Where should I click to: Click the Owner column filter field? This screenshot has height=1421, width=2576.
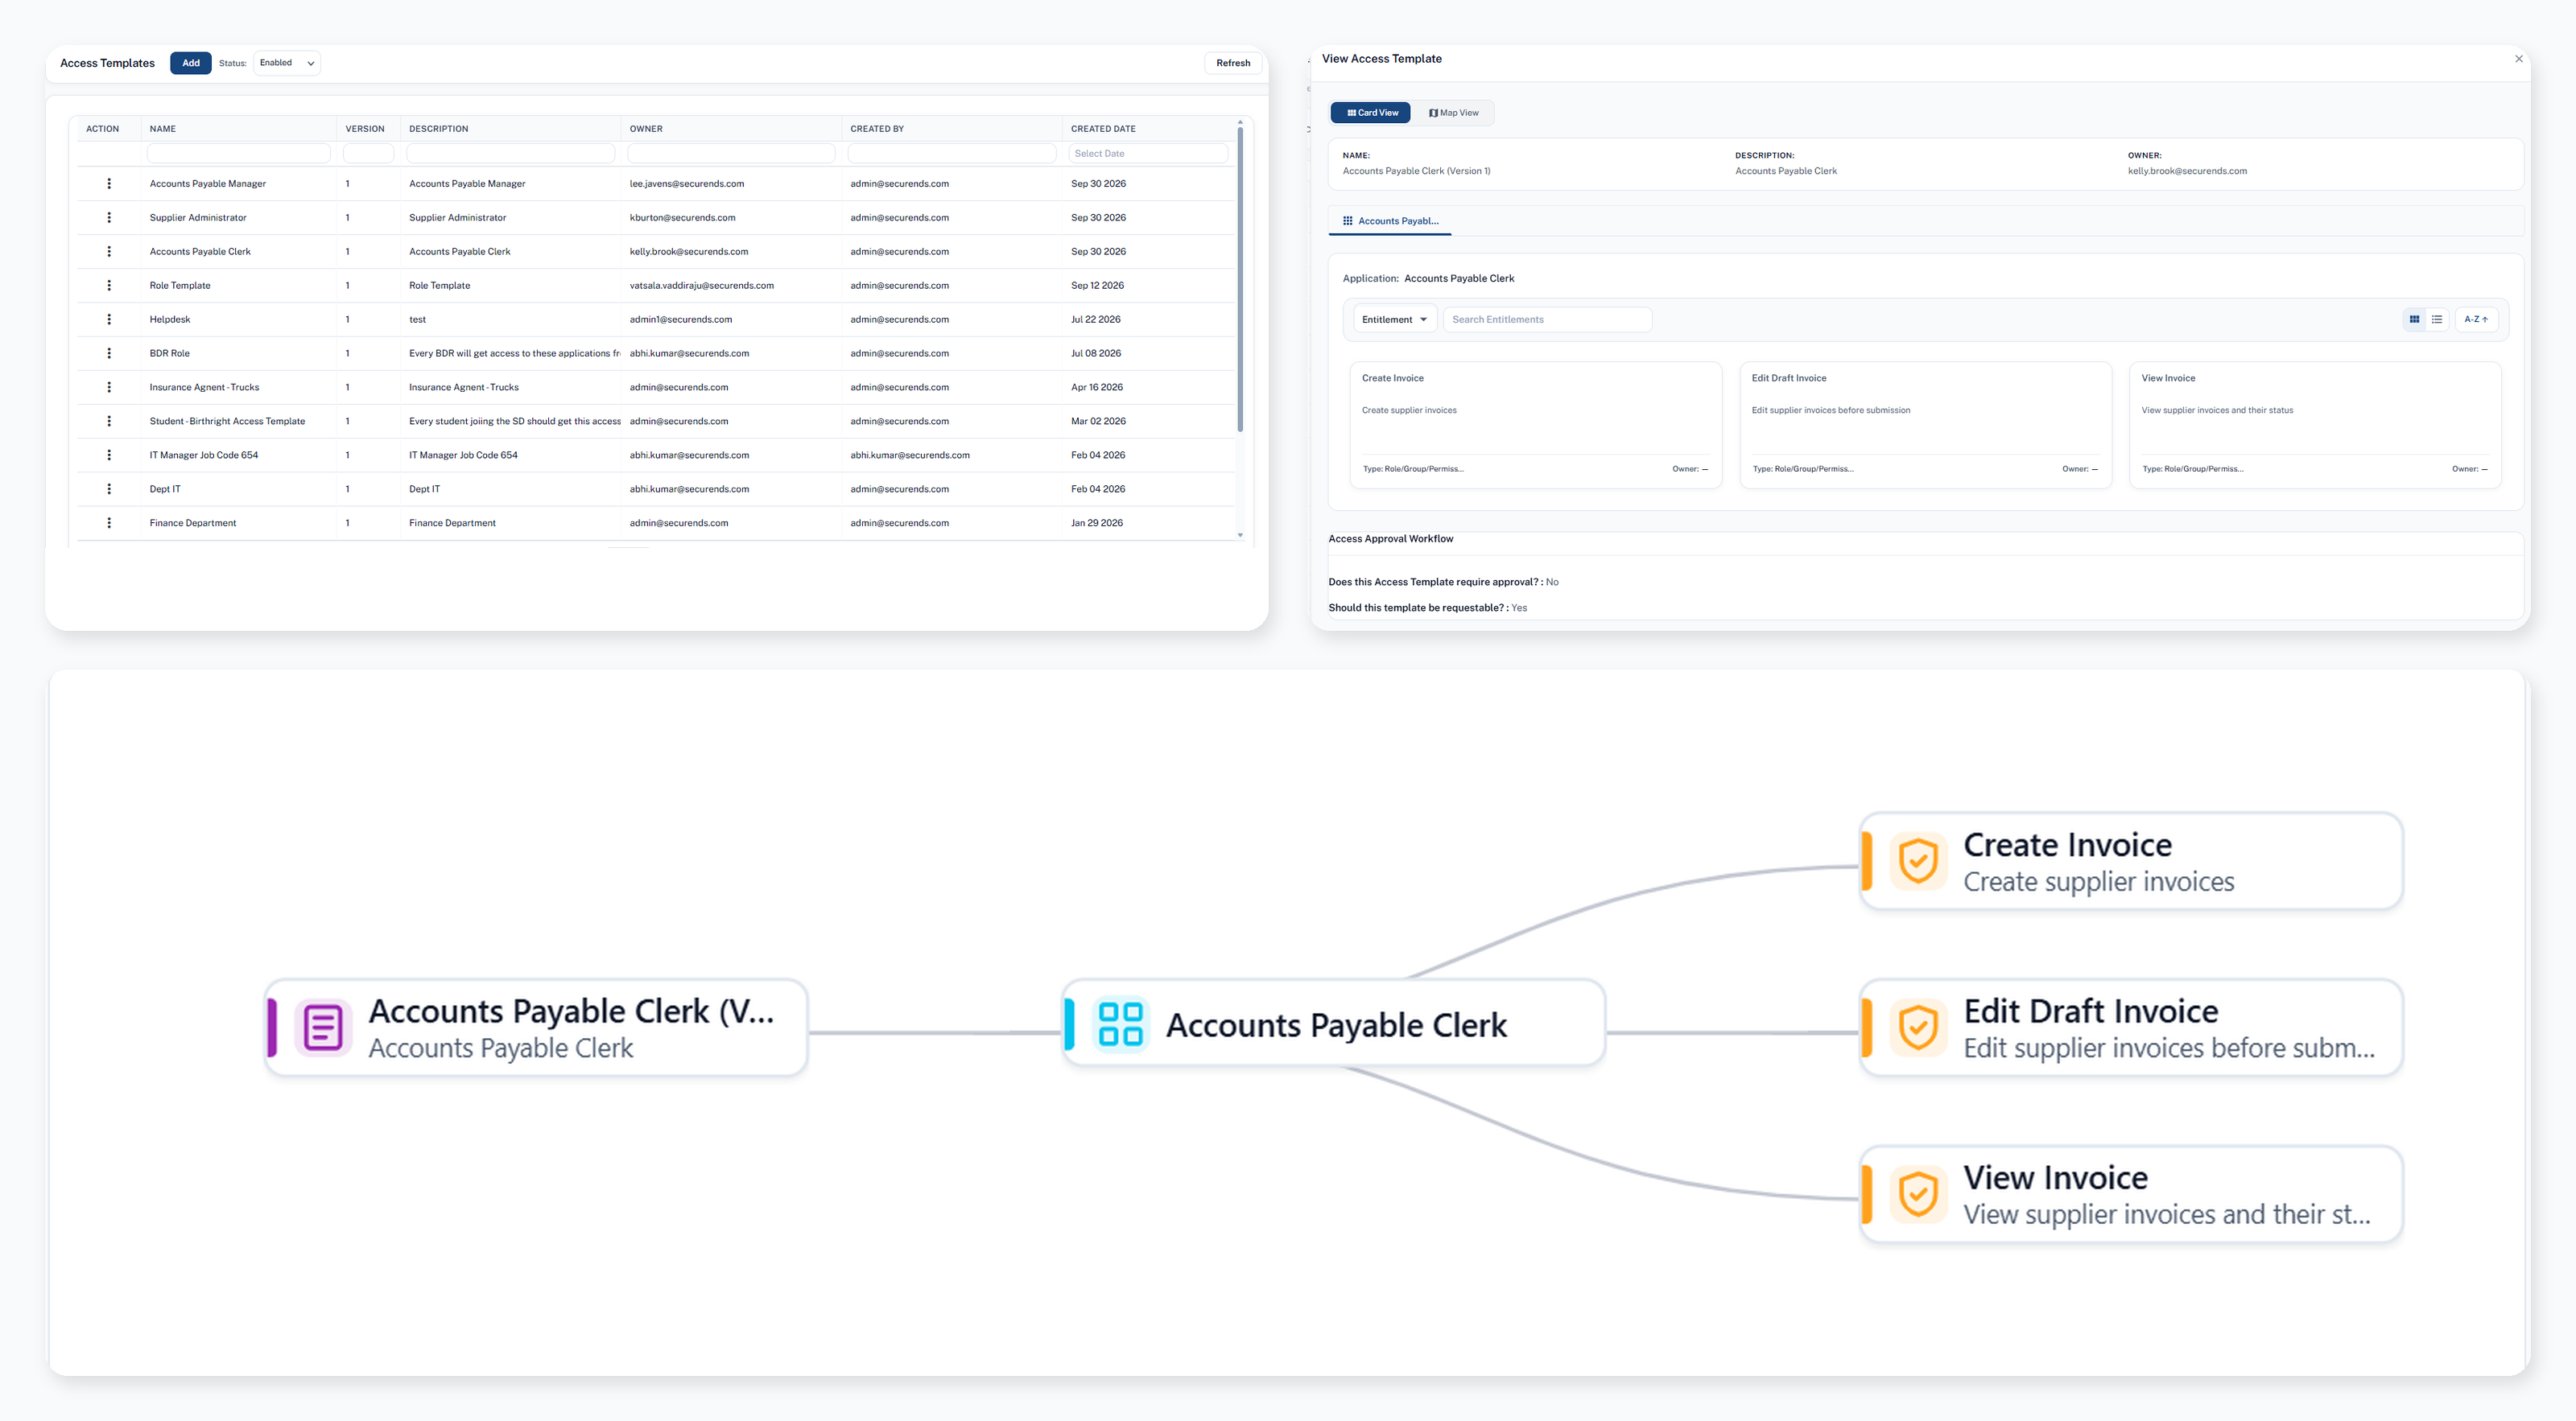click(x=731, y=154)
